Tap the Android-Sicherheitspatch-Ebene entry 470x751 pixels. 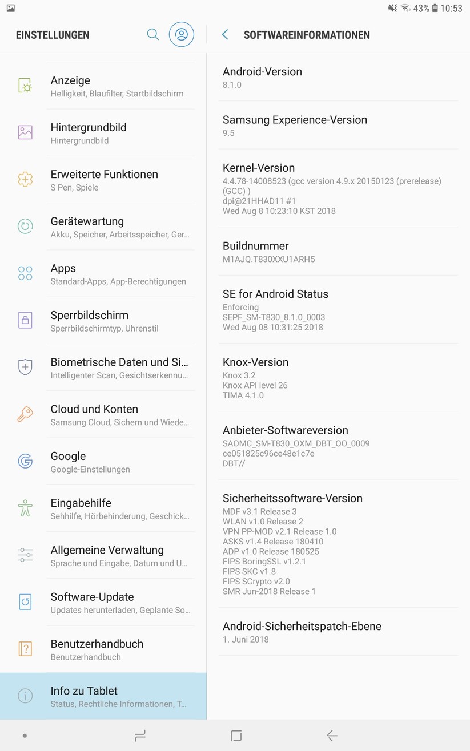pyautogui.click(x=337, y=632)
